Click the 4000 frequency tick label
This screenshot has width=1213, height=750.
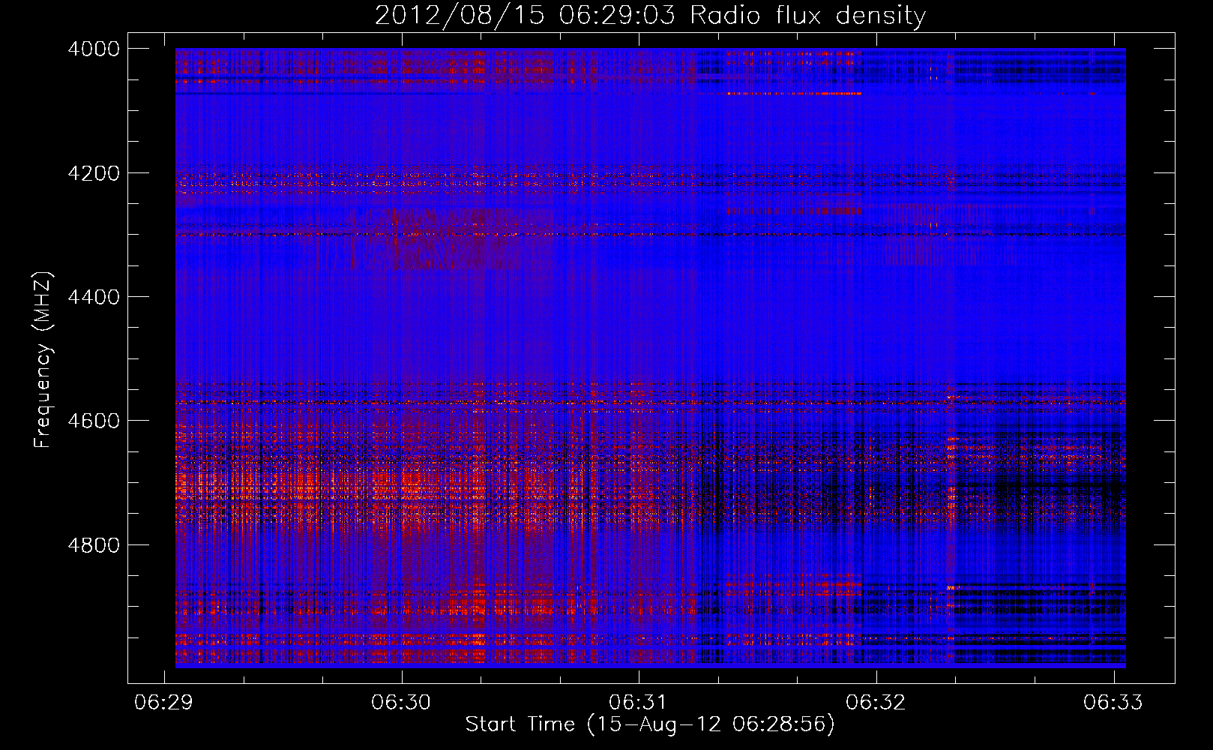tap(94, 49)
